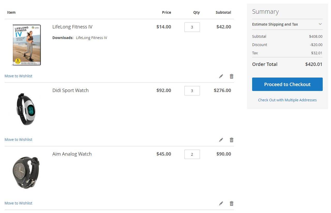The image size is (331, 213).
Task: Remove Aim Analog Watch from cart
Action: 231,203
